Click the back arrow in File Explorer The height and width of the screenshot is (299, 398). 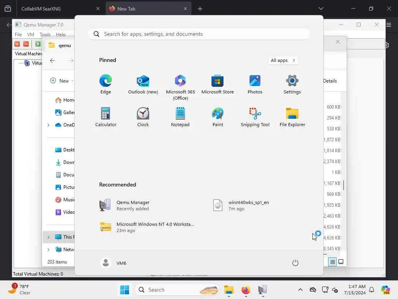[x=52, y=60]
